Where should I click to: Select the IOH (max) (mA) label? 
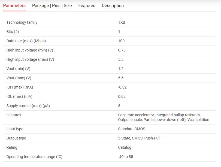(x=19, y=87)
